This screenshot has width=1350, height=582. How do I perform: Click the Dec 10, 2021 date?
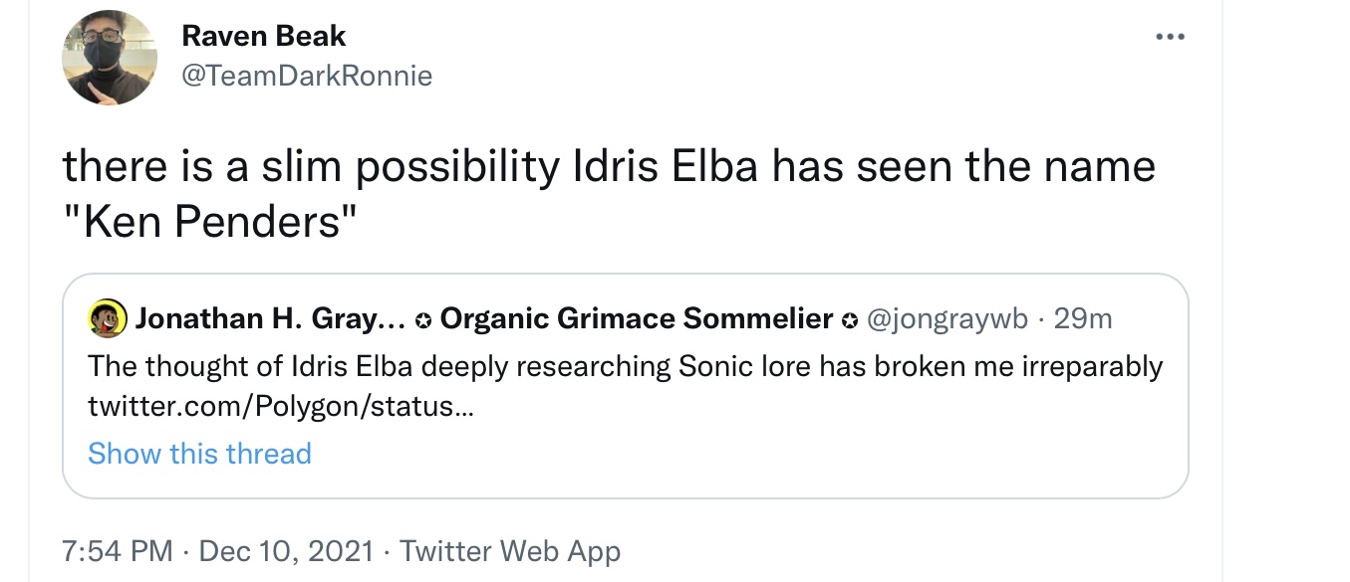(287, 551)
